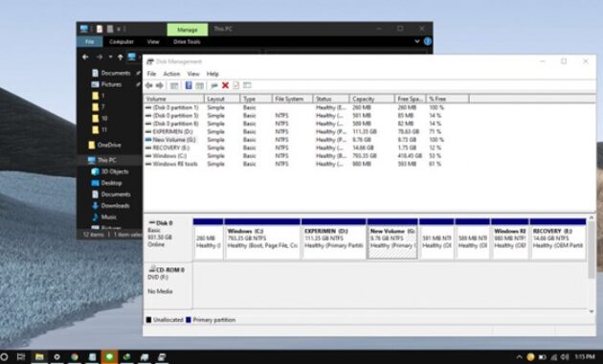Open the quick access toolbar dropdown arrow
The width and height of the screenshot is (603, 364).
[119, 29]
